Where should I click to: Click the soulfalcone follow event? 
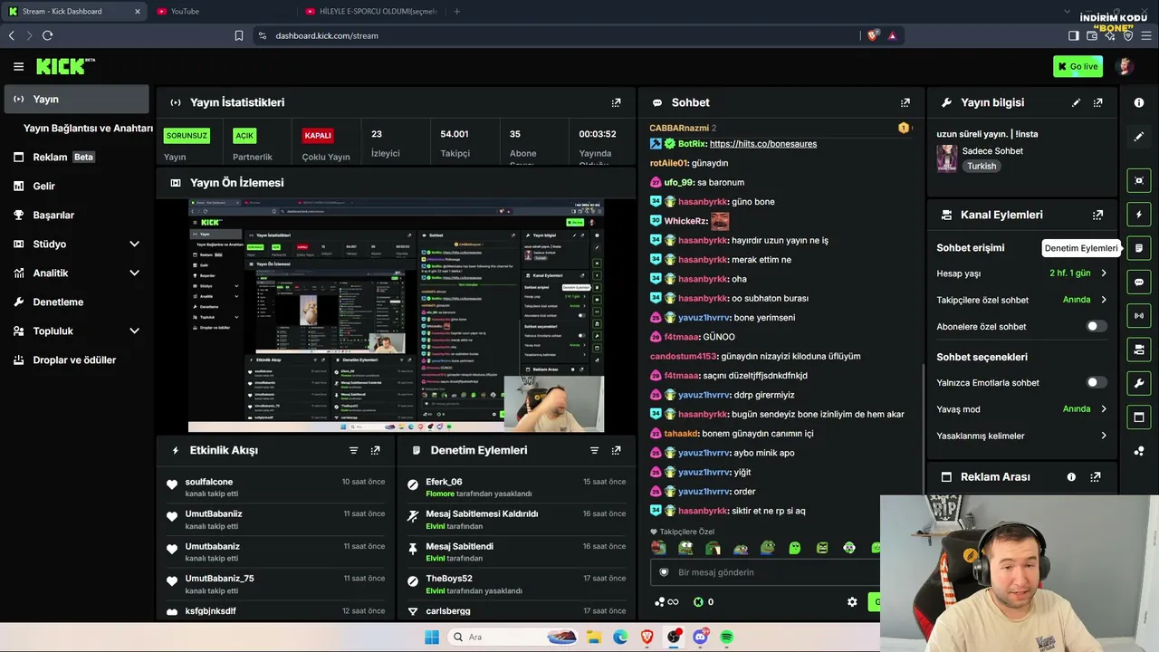pyautogui.click(x=275, y=487)
